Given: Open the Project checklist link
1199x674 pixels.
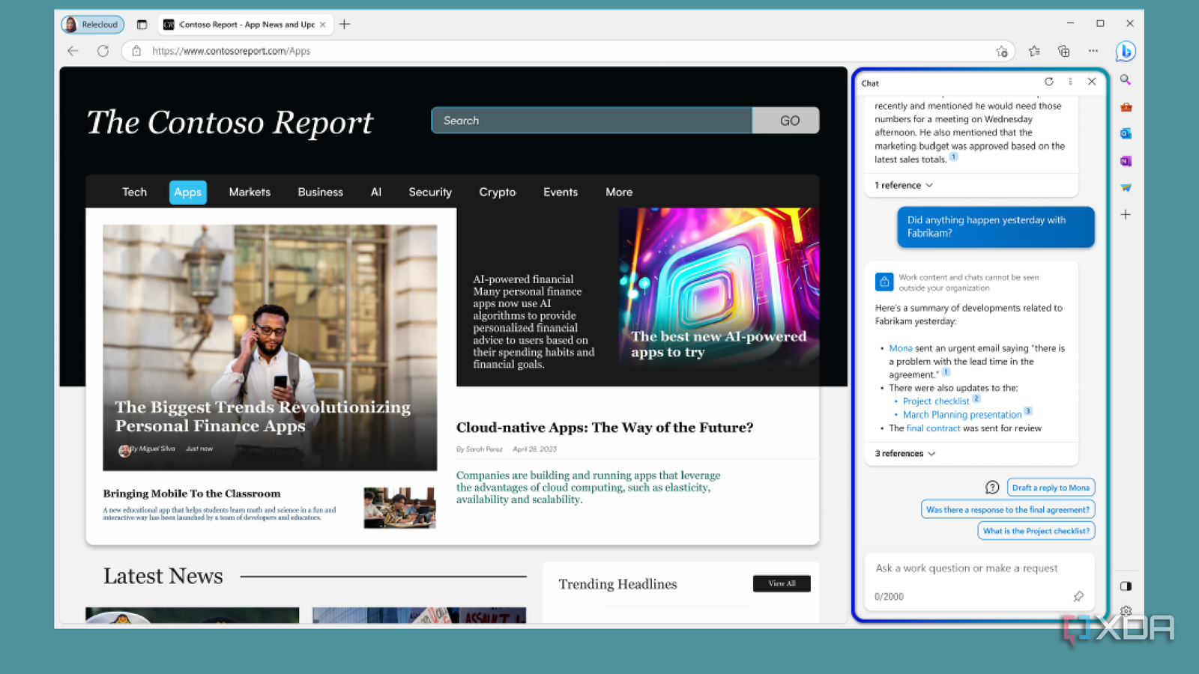Looking at the screenshot, I should point(936,401).
